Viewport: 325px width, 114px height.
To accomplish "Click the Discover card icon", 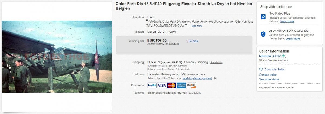I will click(191, 85).
